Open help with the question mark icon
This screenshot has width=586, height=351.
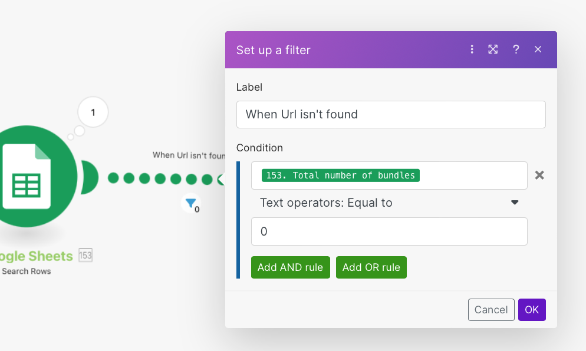tap(516, 49)
